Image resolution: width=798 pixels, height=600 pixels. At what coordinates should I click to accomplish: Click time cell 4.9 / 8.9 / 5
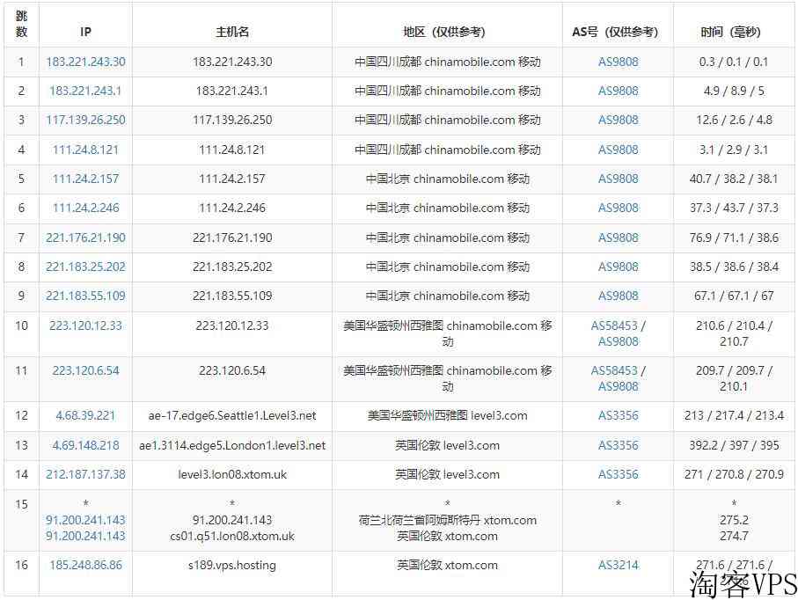[x=734, y=91]
